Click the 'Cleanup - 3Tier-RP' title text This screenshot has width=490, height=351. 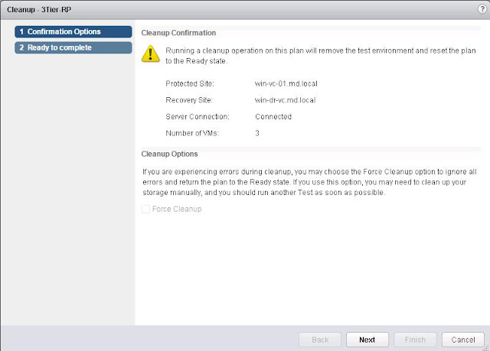point(39,10)
